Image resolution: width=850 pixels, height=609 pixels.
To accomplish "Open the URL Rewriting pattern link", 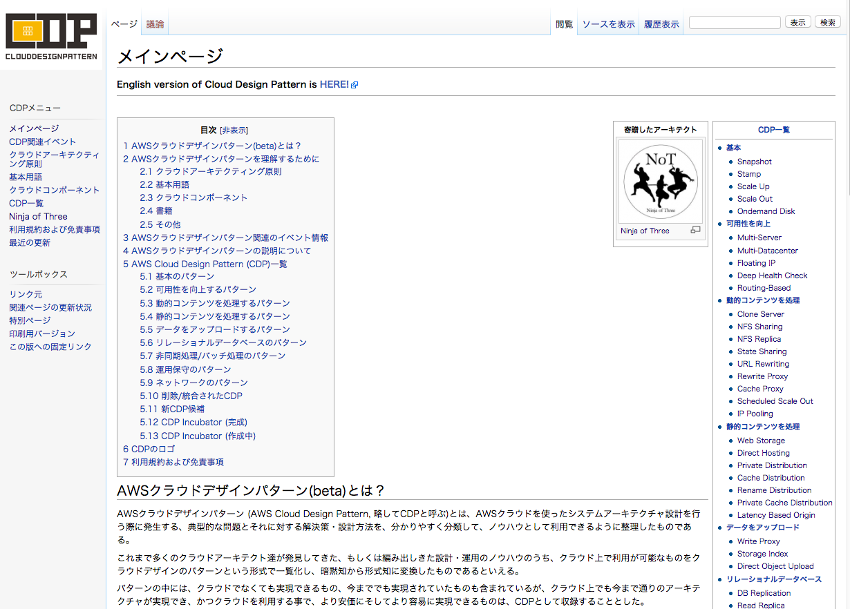I will coord(764,364).
